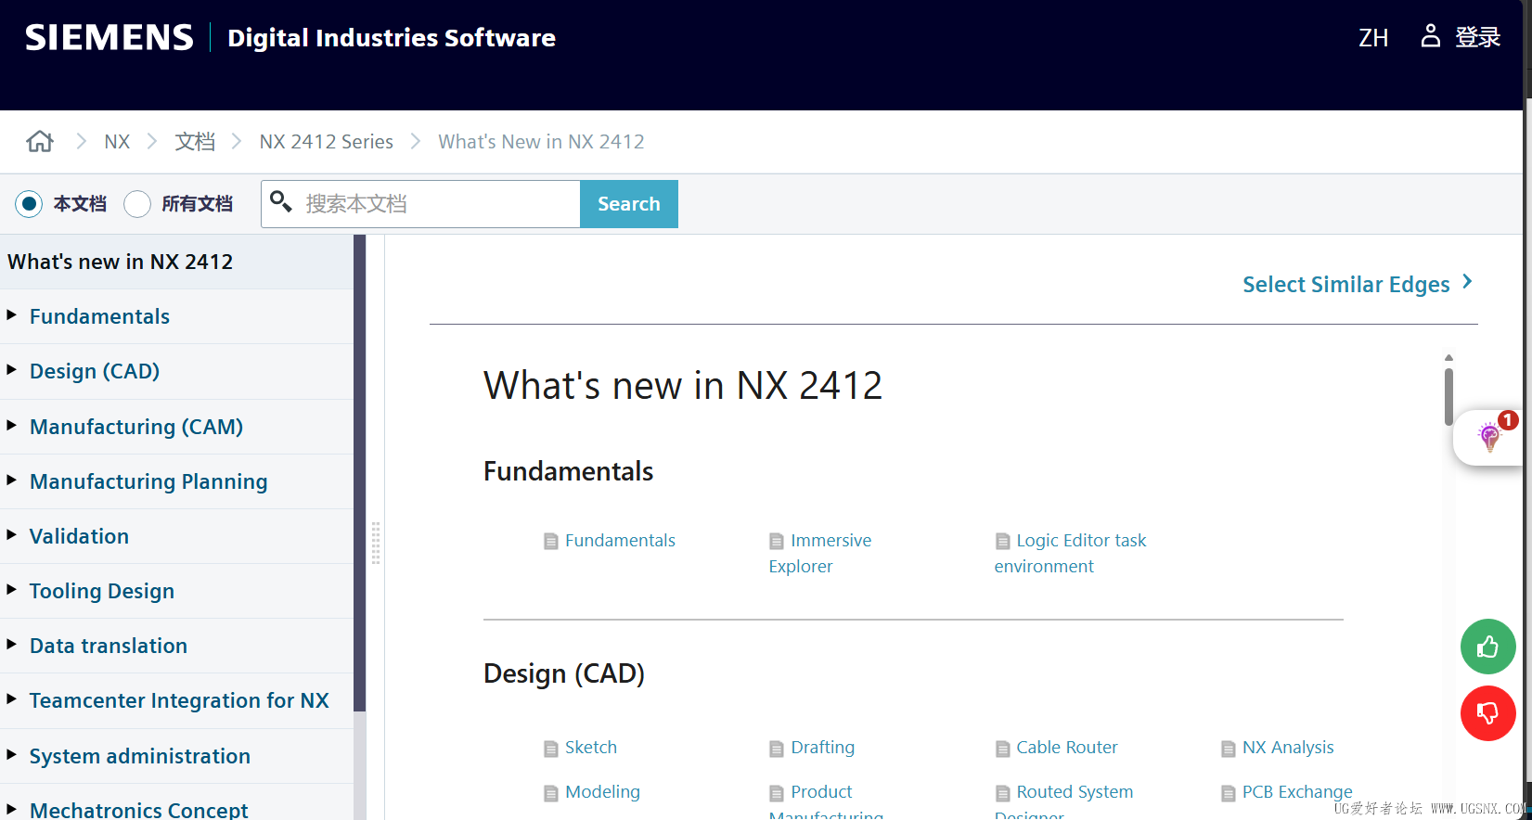Open the Drafting topic link
This screenshot has height=820, width=1532.
[x=822, y=748]
